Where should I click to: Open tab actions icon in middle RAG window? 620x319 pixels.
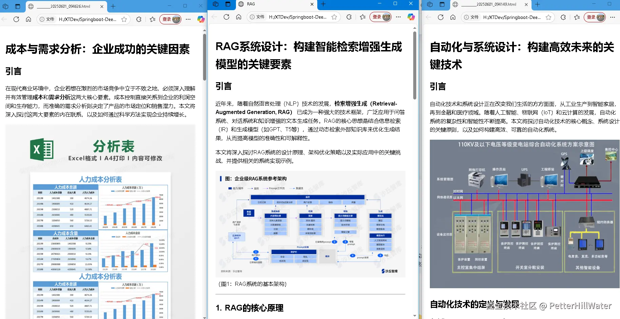[x=228, y=4]
